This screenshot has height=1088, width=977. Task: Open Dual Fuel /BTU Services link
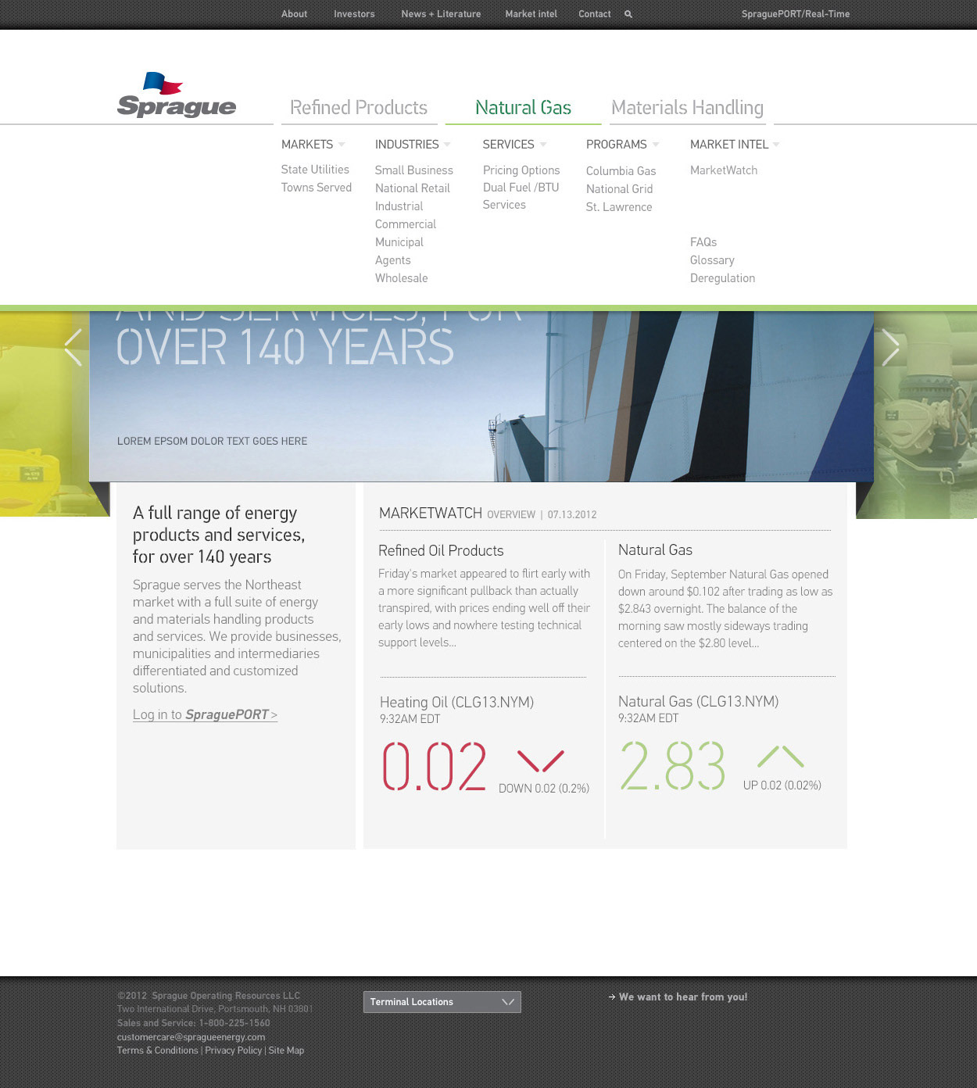point(521,196)
